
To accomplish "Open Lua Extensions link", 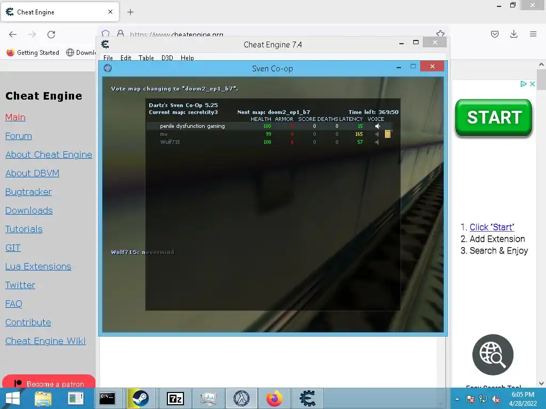I will click(x=38, y=266).
